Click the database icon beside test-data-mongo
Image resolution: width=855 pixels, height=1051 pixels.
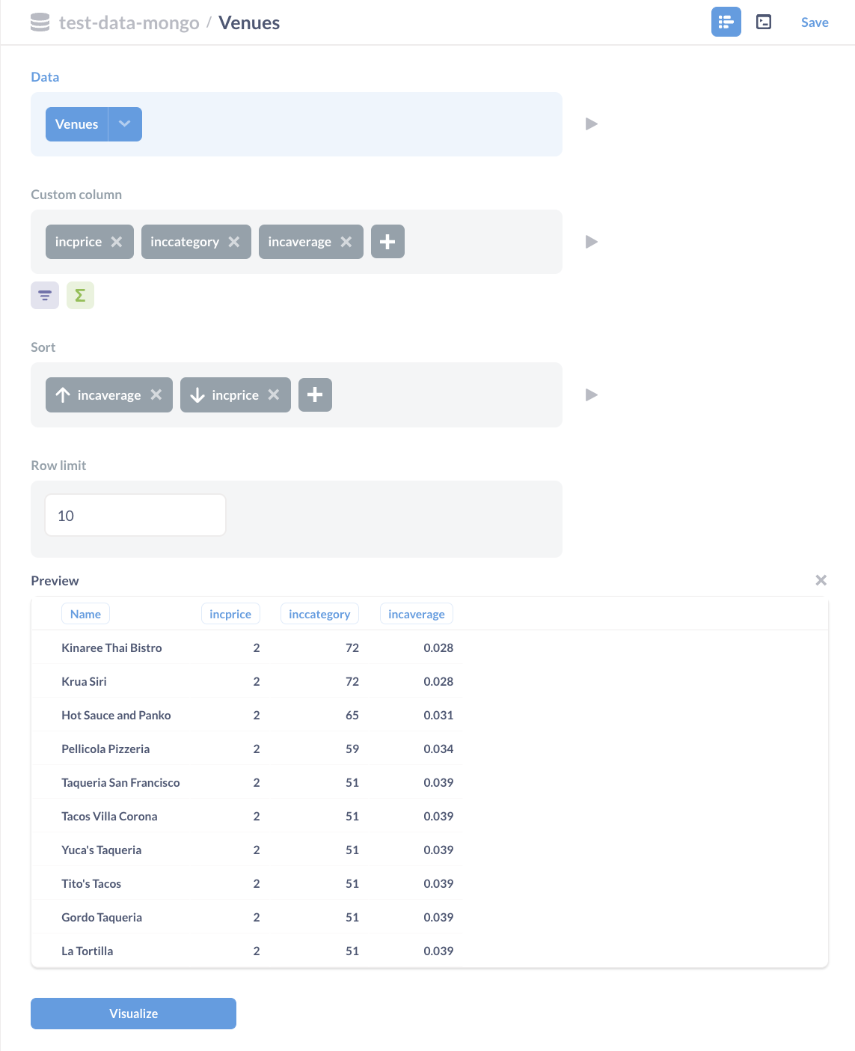39,22
